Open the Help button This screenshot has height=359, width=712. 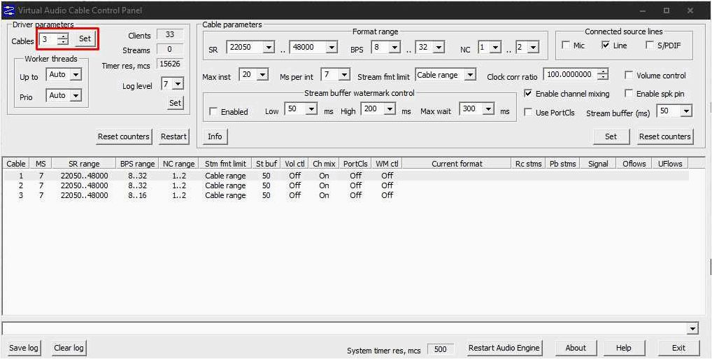coord(623,348)
